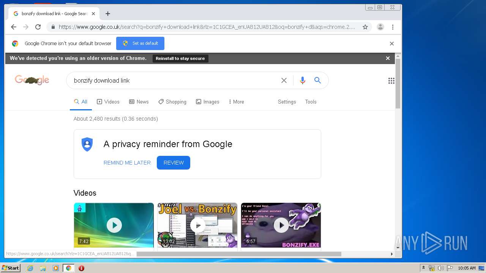Click the 10:05 AM clock
This screenshot has width=486, height=273.
(467, 268)
